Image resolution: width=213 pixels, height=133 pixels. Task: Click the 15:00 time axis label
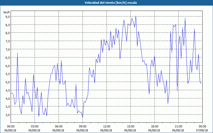pyautogui.click(x=130, y=127)
